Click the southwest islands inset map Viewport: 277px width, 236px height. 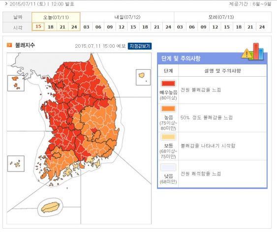pos(16,164)
